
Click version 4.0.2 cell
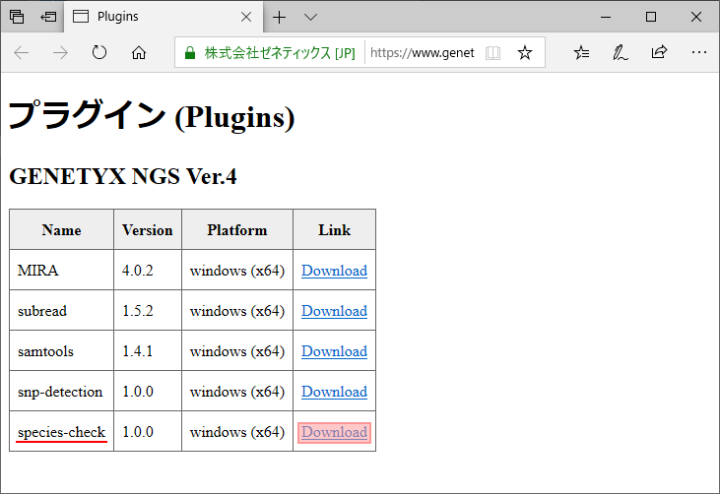pyautogui.click(x=148, y=271)
